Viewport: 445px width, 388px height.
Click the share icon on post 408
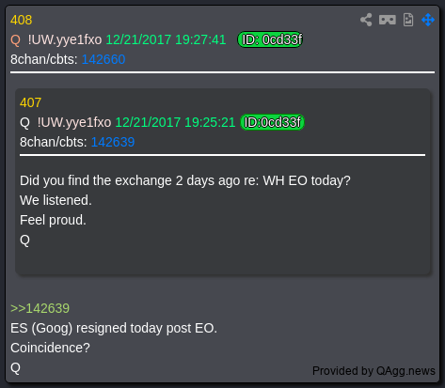tap(366, 20)
